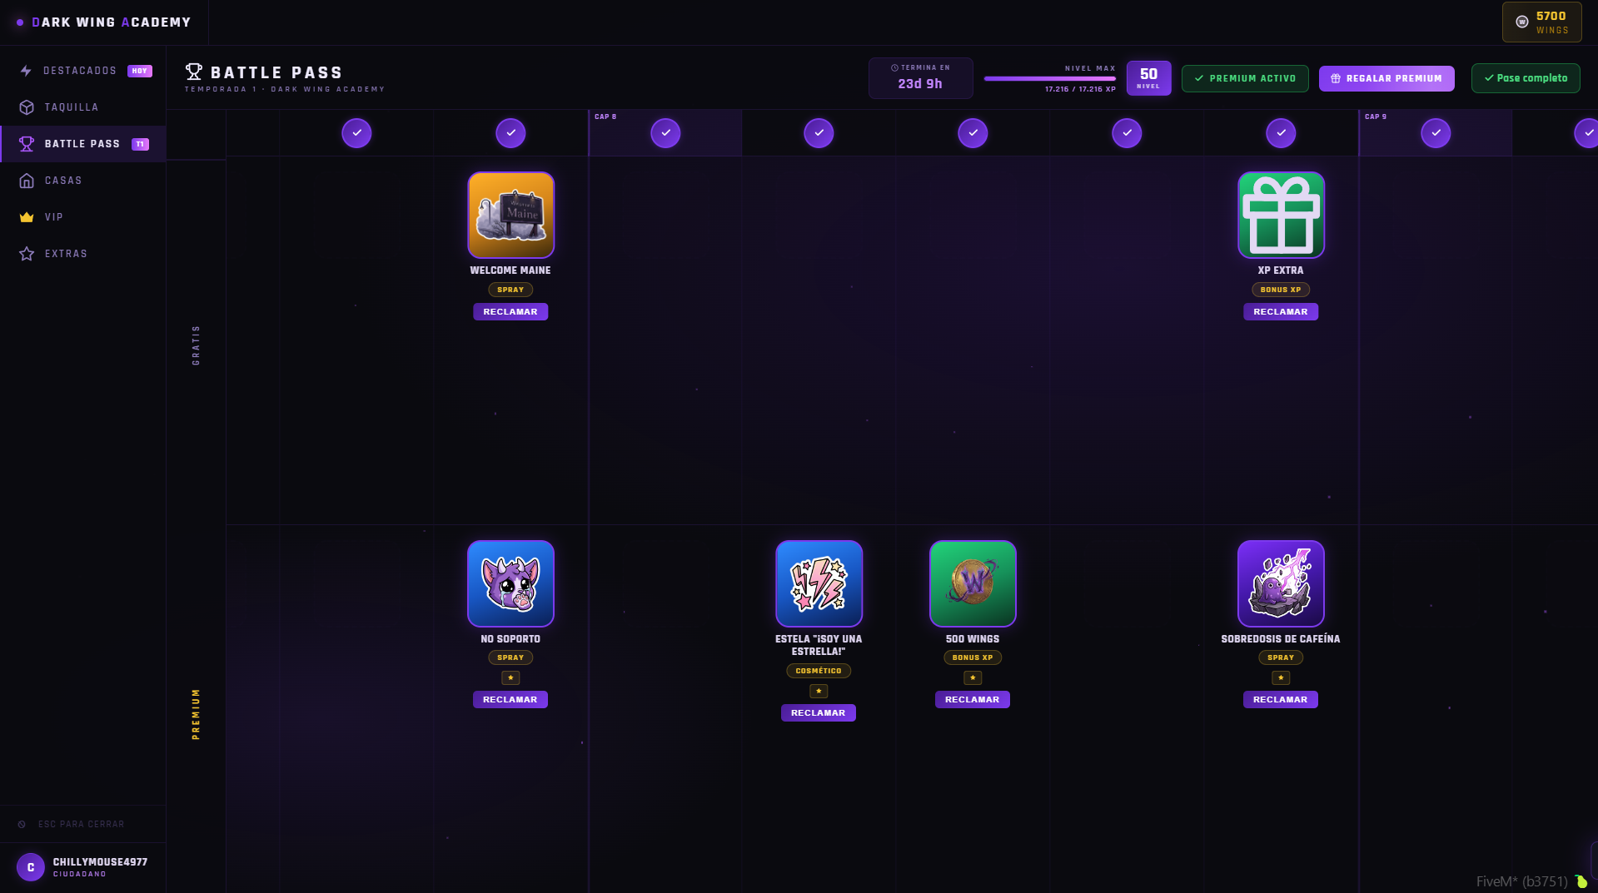This screenshot has width=1598, height=893.
Task: Open the Welcome Maine spray icon
Action: [x=510, y=215]
